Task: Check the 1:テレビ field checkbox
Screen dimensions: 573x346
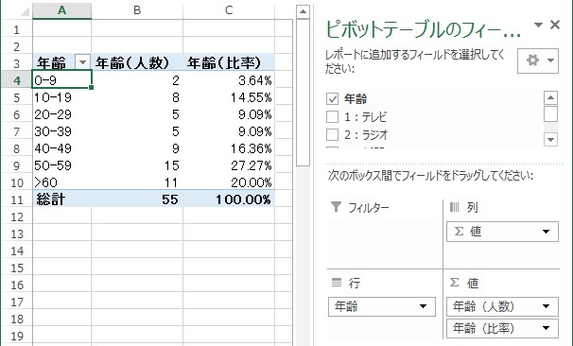Action: click(332, 117)
